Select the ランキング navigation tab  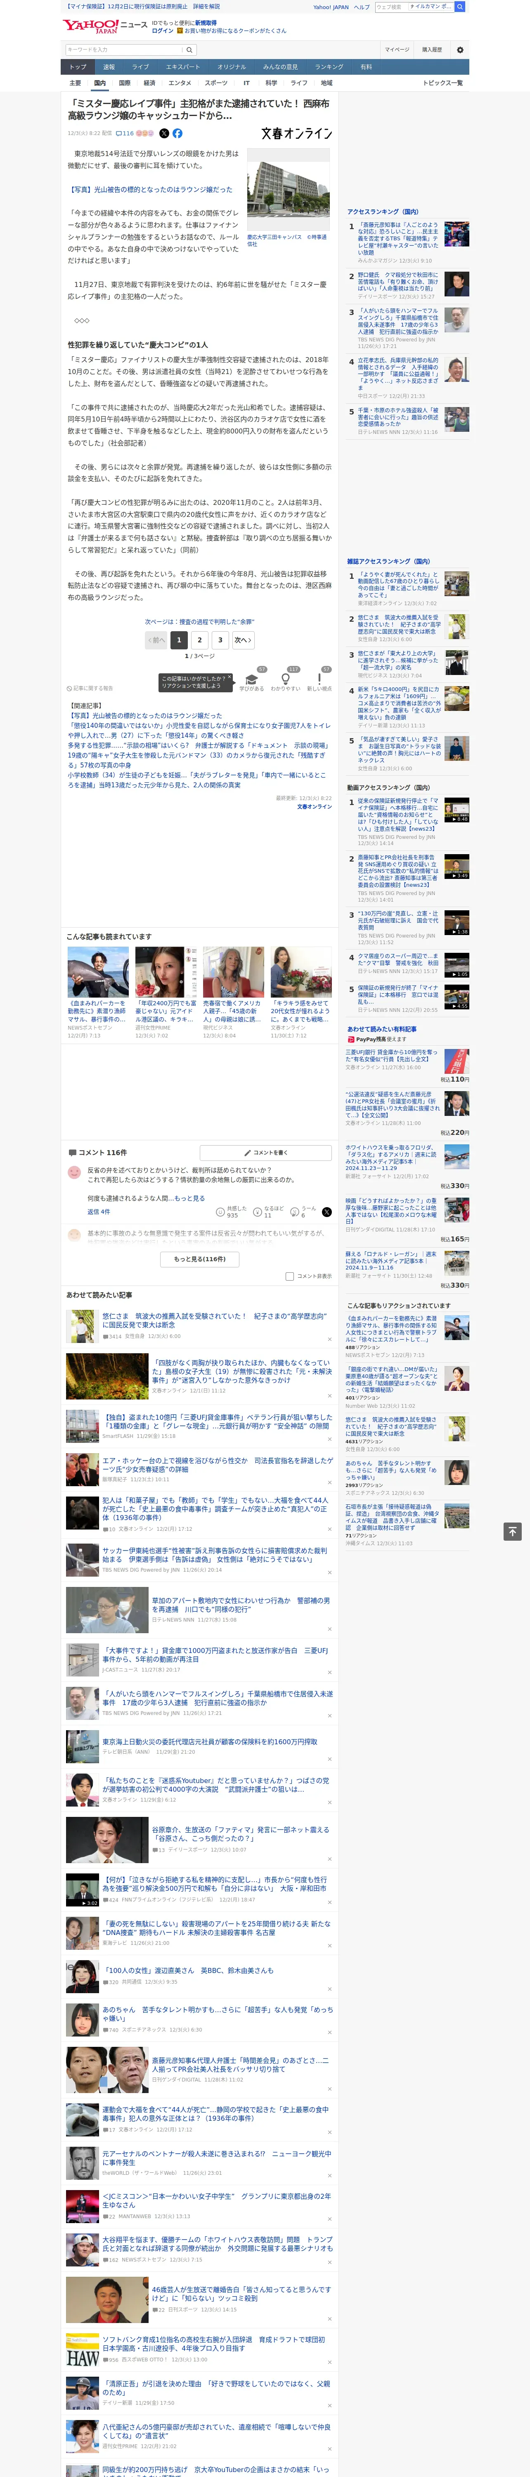(x=329, y=67)
